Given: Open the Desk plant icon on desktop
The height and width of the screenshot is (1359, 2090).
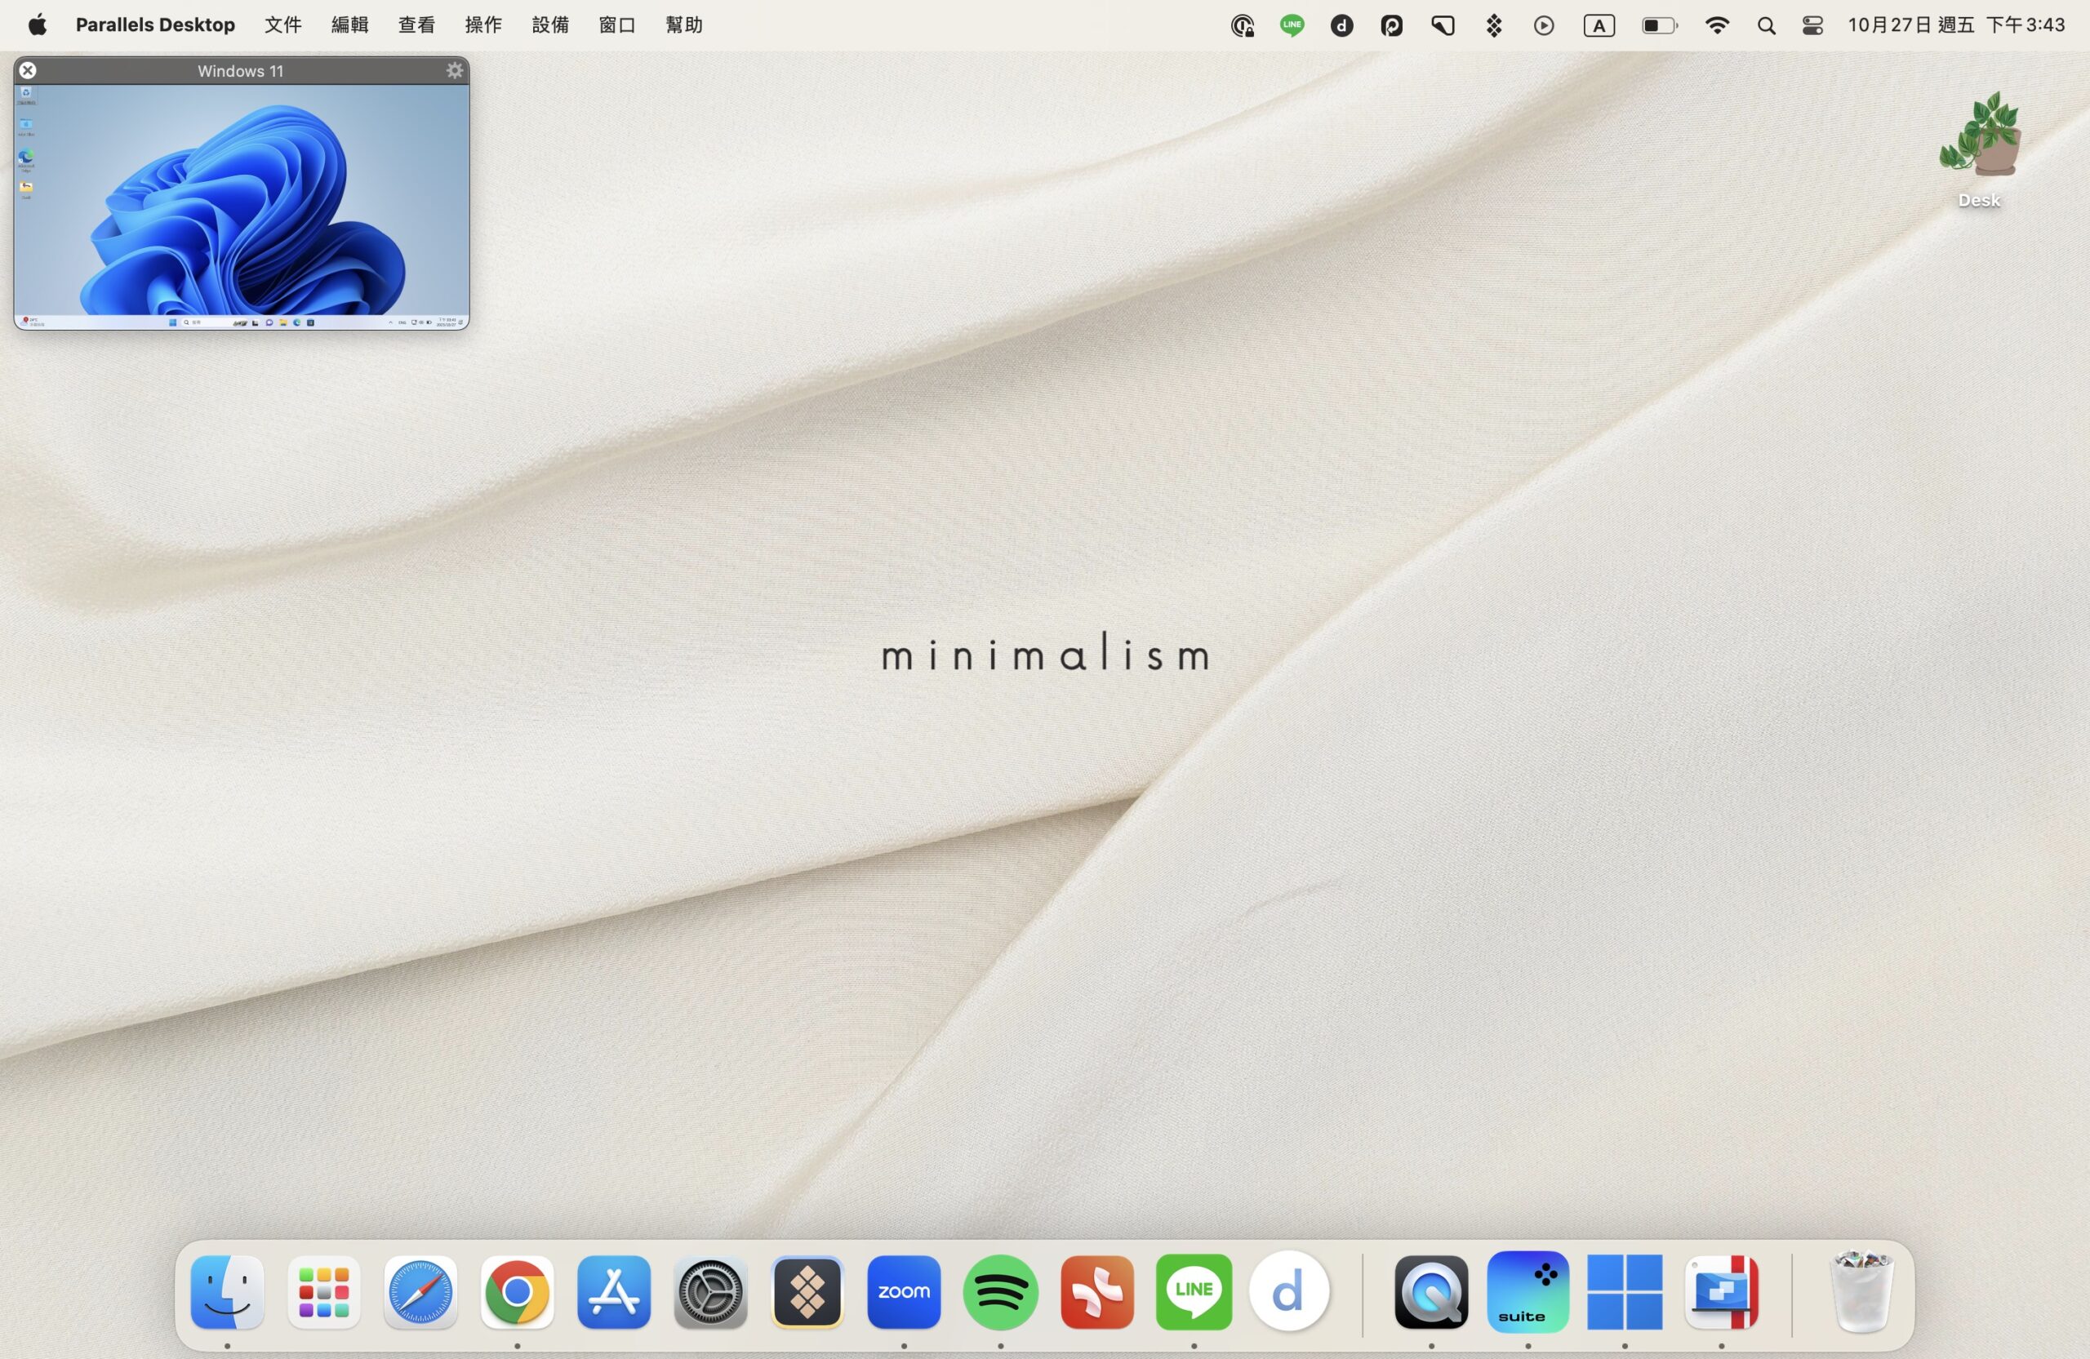Looking at the screenshot, I should click(x=1979, y=149).
